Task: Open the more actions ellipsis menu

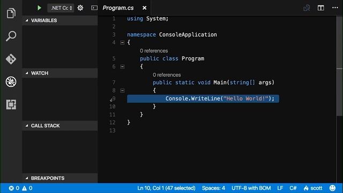Action: pos(335,8)
